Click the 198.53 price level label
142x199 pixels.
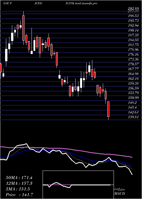click(133, 16)
